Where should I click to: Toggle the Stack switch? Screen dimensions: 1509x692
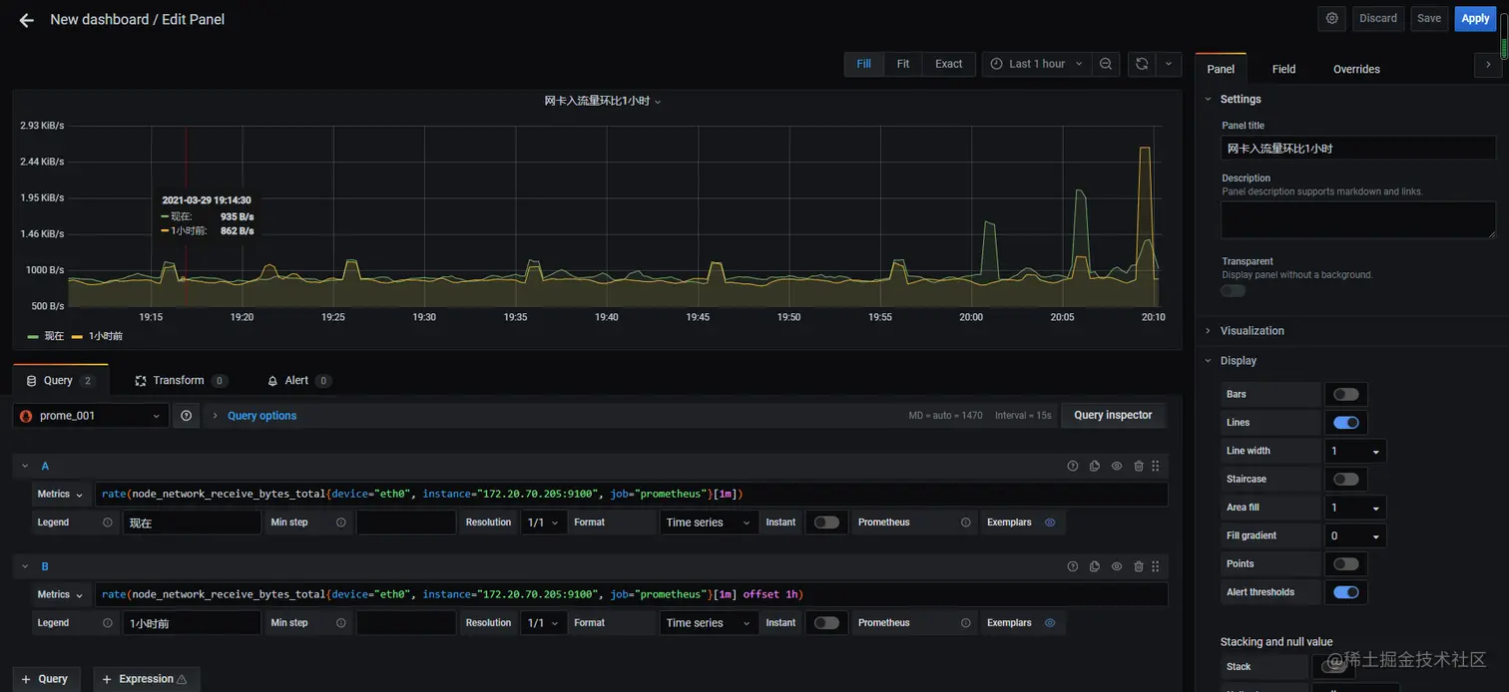pyautogui.click(x=1333, y=667)
